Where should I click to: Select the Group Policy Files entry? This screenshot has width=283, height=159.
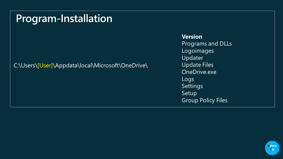pyautogui.click(x=205, y=100)
